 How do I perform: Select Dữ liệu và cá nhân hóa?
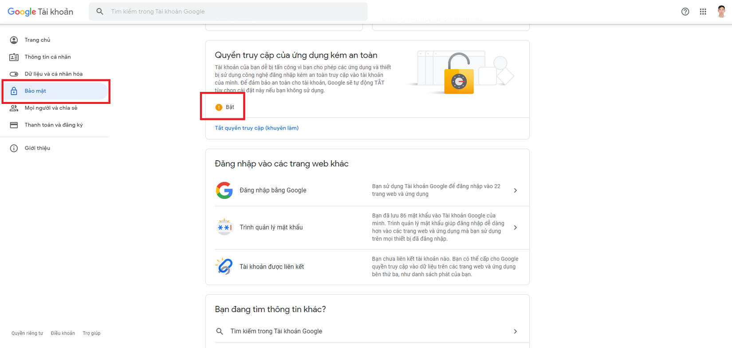coord(53,74)
